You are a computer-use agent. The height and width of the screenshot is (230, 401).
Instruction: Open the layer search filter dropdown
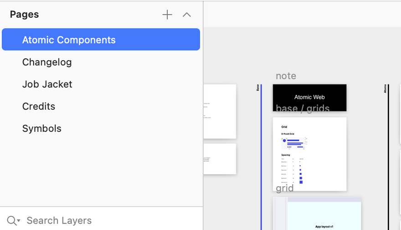point(13,220)
